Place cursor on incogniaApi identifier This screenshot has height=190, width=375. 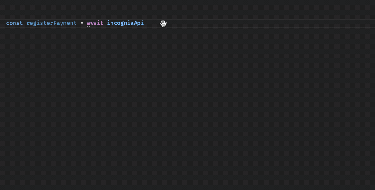click(x=125, y=23)
